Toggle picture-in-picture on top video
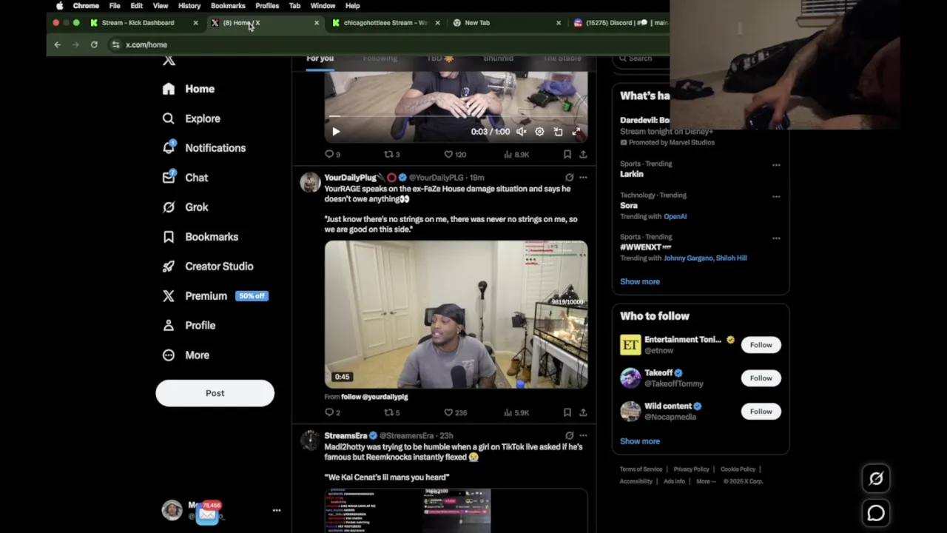This screenshot has height=533, width=947. point(558,132)
